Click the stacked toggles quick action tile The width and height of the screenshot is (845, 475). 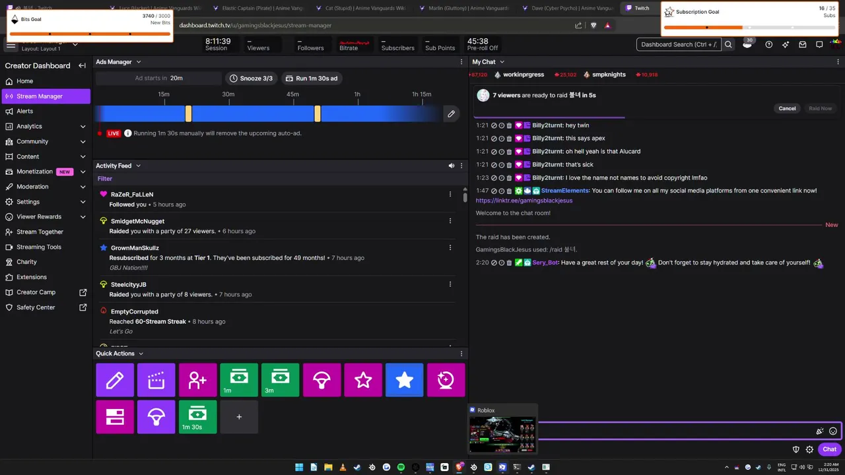(x=115, y=417)
